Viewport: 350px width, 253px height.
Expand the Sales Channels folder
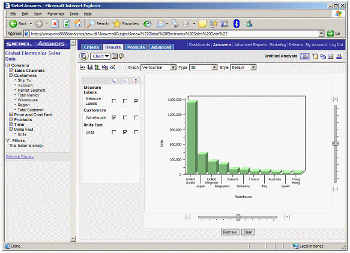pos(11,70)
